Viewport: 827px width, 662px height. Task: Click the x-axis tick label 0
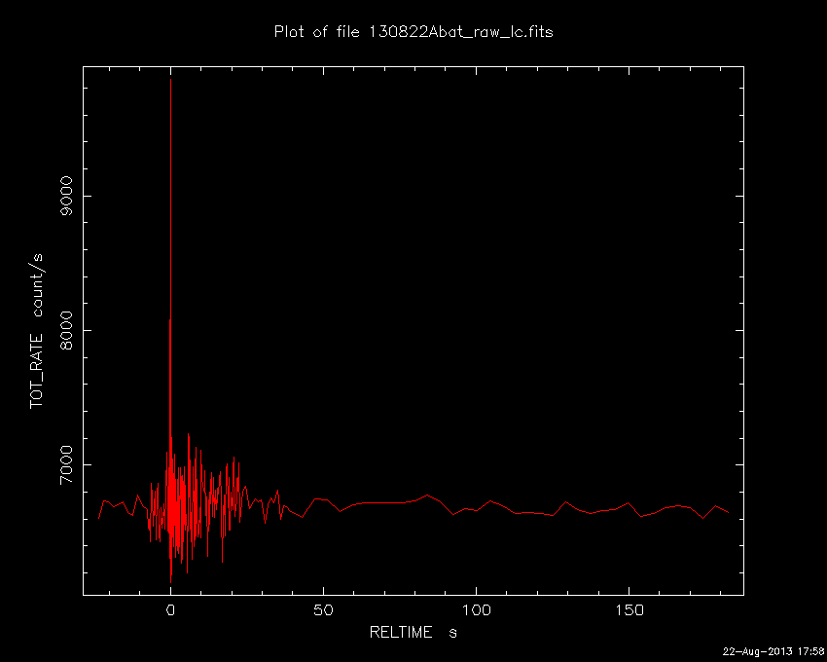point(170,610)
